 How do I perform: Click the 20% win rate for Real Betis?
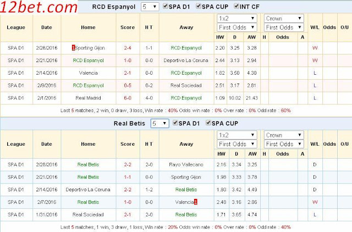pos(173,227)
